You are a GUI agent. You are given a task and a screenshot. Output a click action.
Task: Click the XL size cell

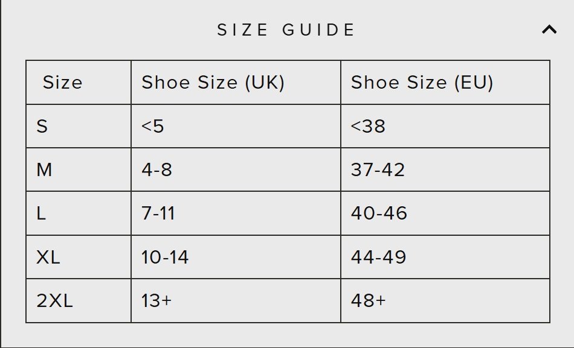48,257
